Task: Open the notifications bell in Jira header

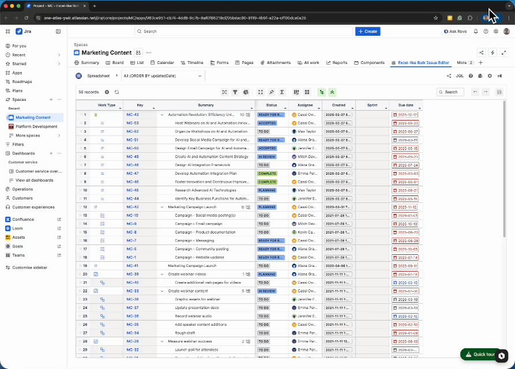Action: pyautogui.click(x=476, y=31)
